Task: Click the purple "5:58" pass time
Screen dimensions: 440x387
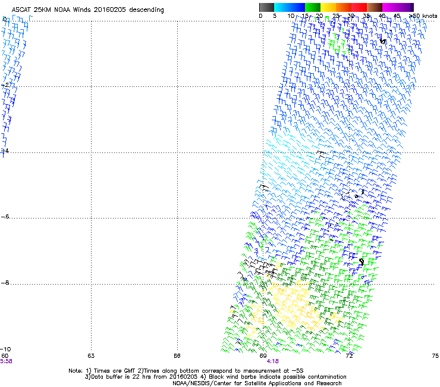Action: (6, 361)
